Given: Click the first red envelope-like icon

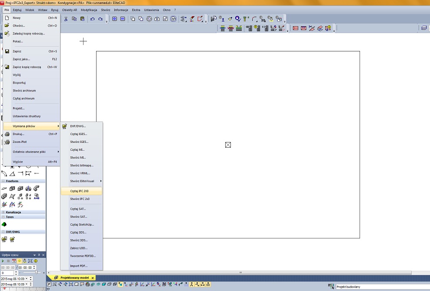Looking at the screenshot, I should (295, 28).
